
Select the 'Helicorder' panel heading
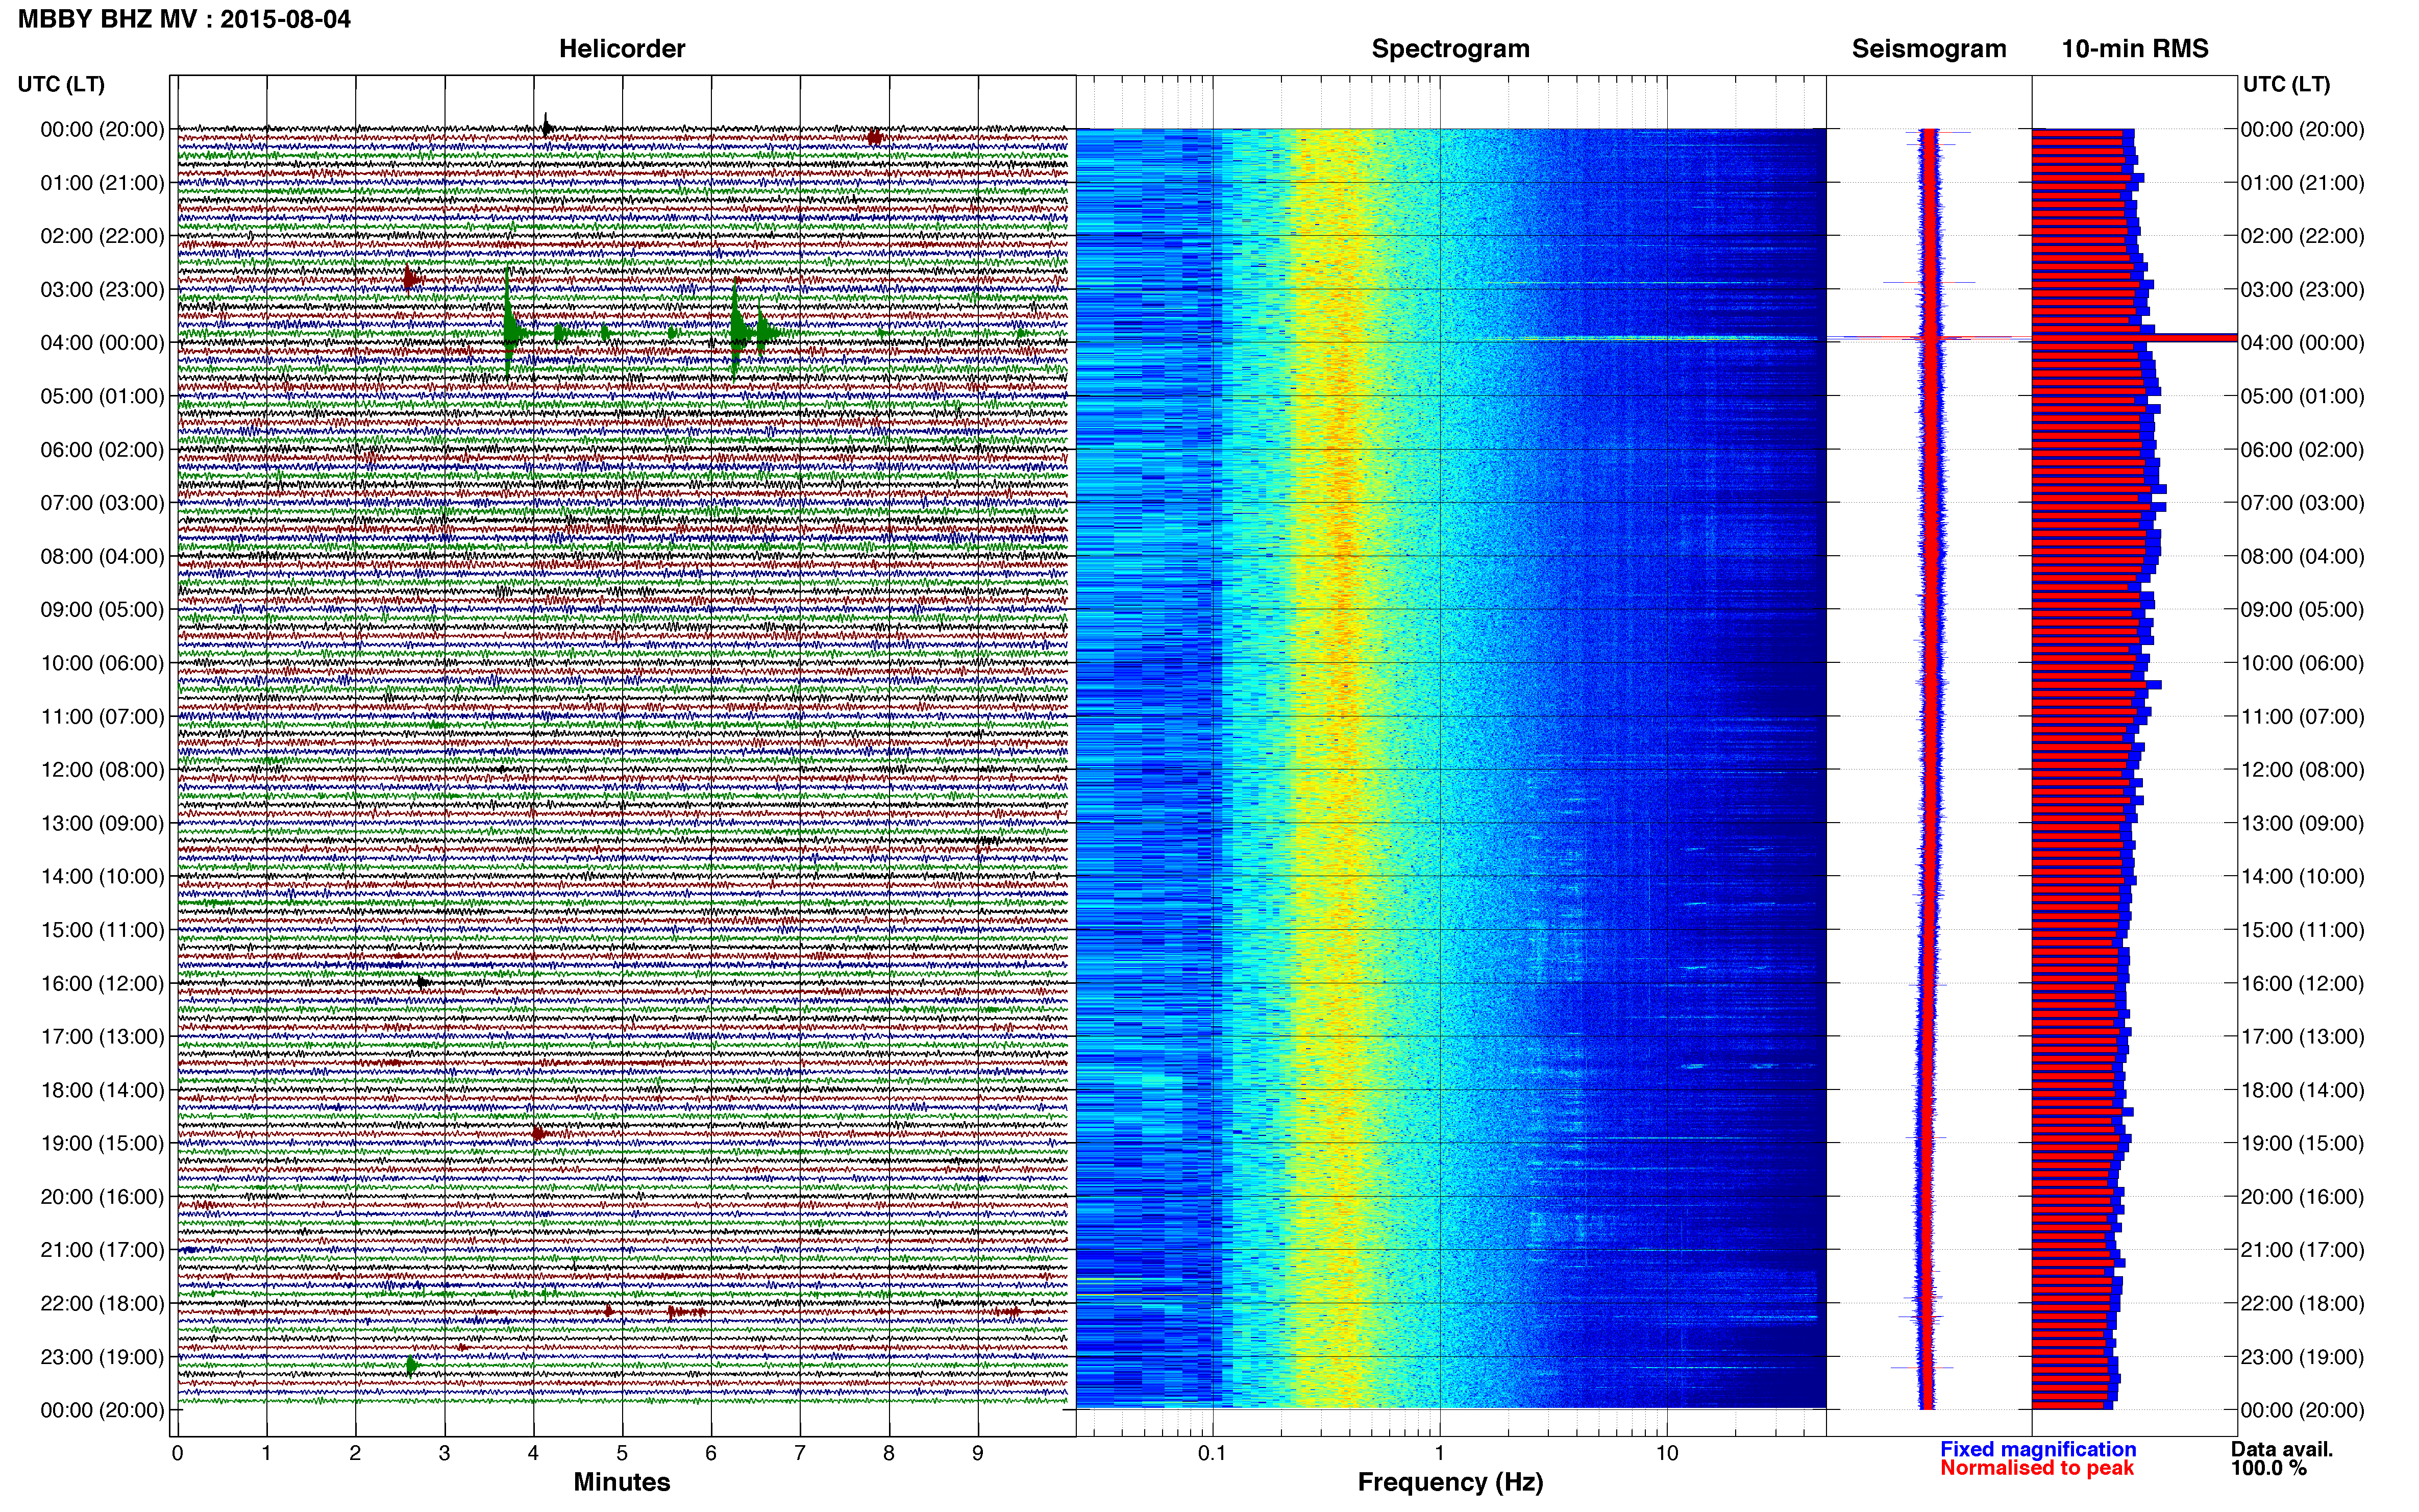tap(622, 49)
